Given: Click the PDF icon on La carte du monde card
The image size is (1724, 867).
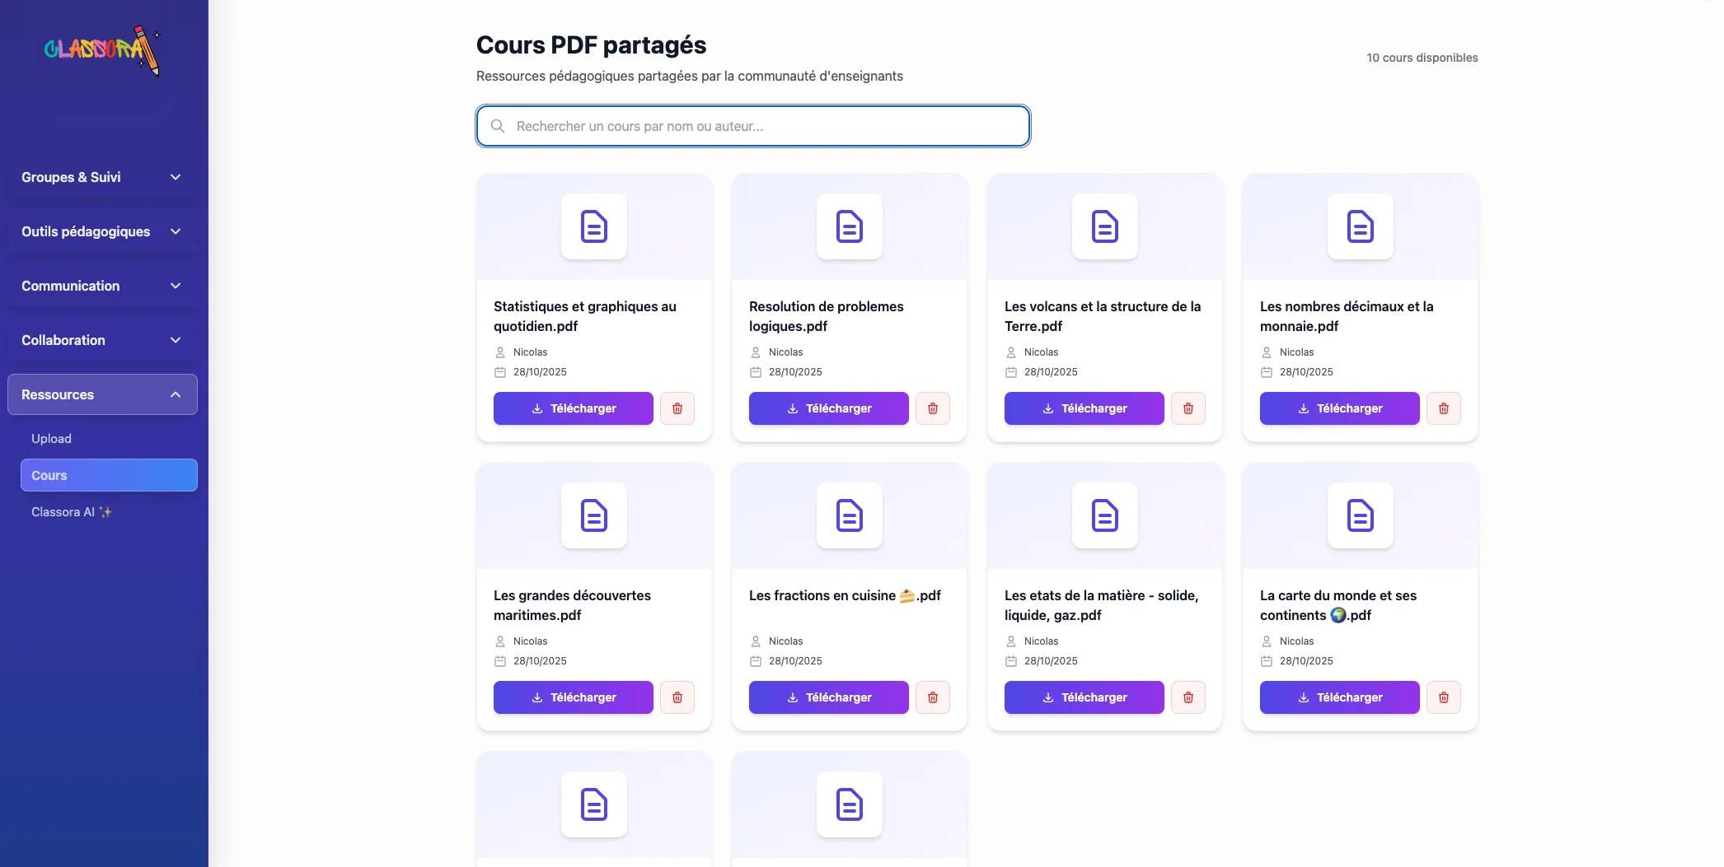Looking at the screenshot, I should click(x=1360, y=516).
